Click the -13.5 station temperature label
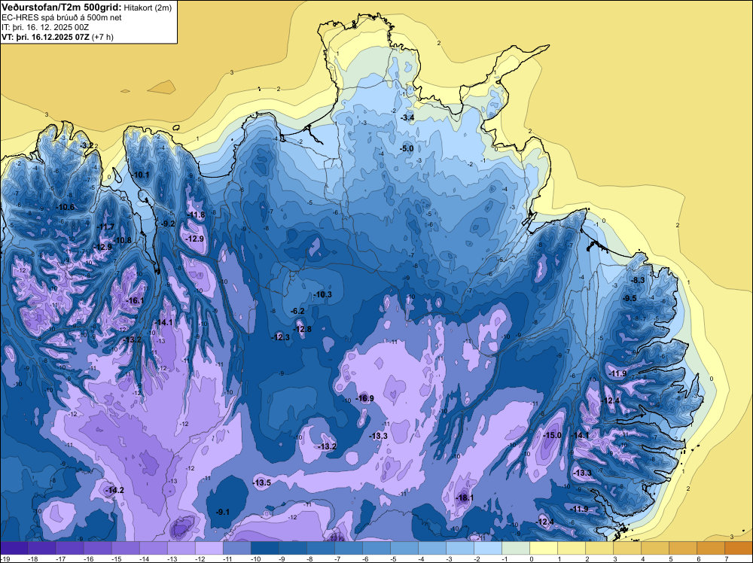This screenshot has width=753, height=563. click(x=262, y=482)
